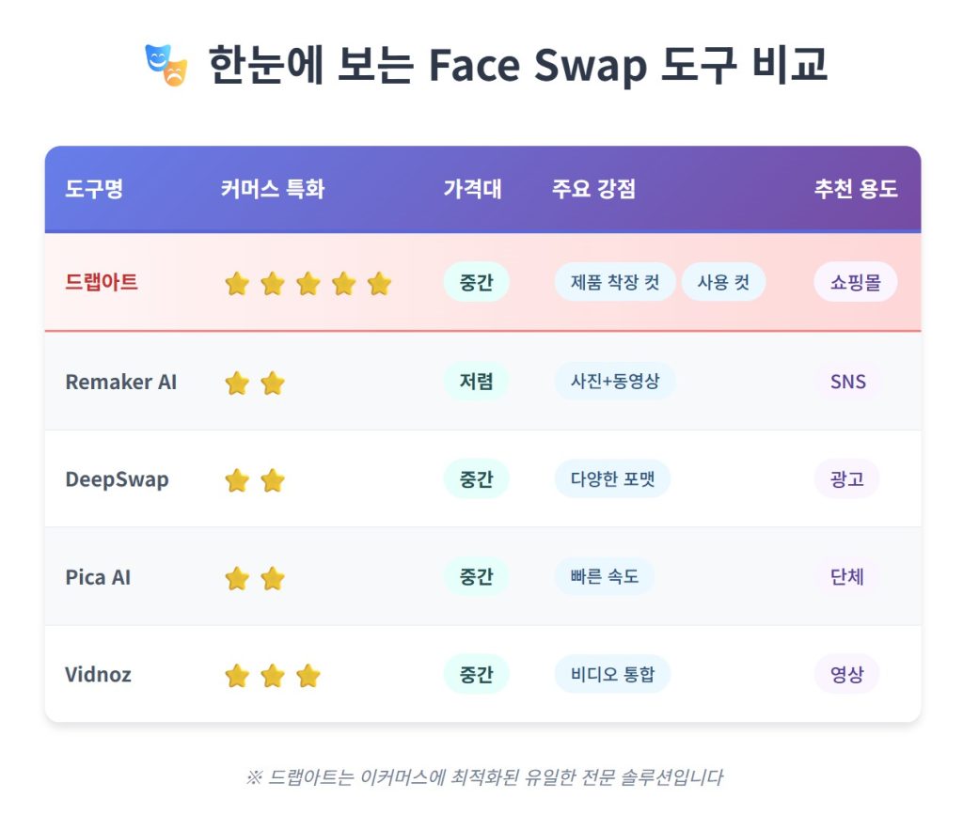Select the 커머스 특화 column header
Viewport: 963px width, 830px height.
(x=273, y=189)
